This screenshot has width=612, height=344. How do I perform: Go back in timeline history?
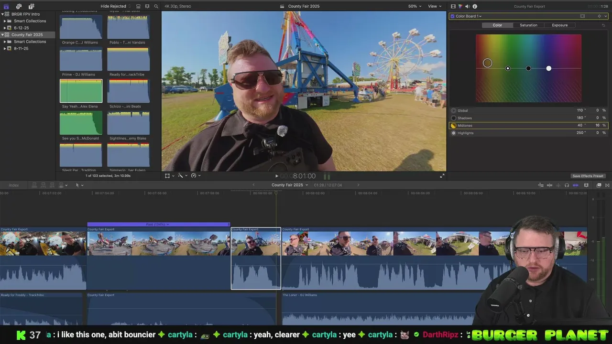(x=253, y=185)
